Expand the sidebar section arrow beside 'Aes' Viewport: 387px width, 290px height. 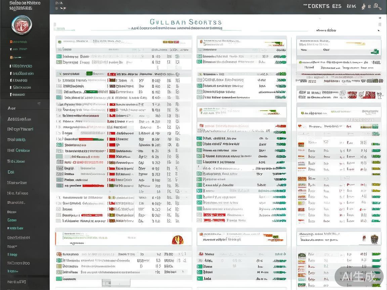tap(39, 104)
